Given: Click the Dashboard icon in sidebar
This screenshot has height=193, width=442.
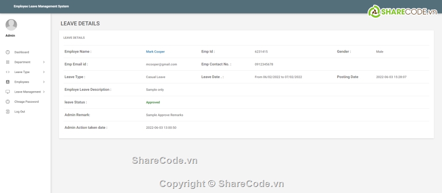Looking at the screenshot, I should (7, 52).
